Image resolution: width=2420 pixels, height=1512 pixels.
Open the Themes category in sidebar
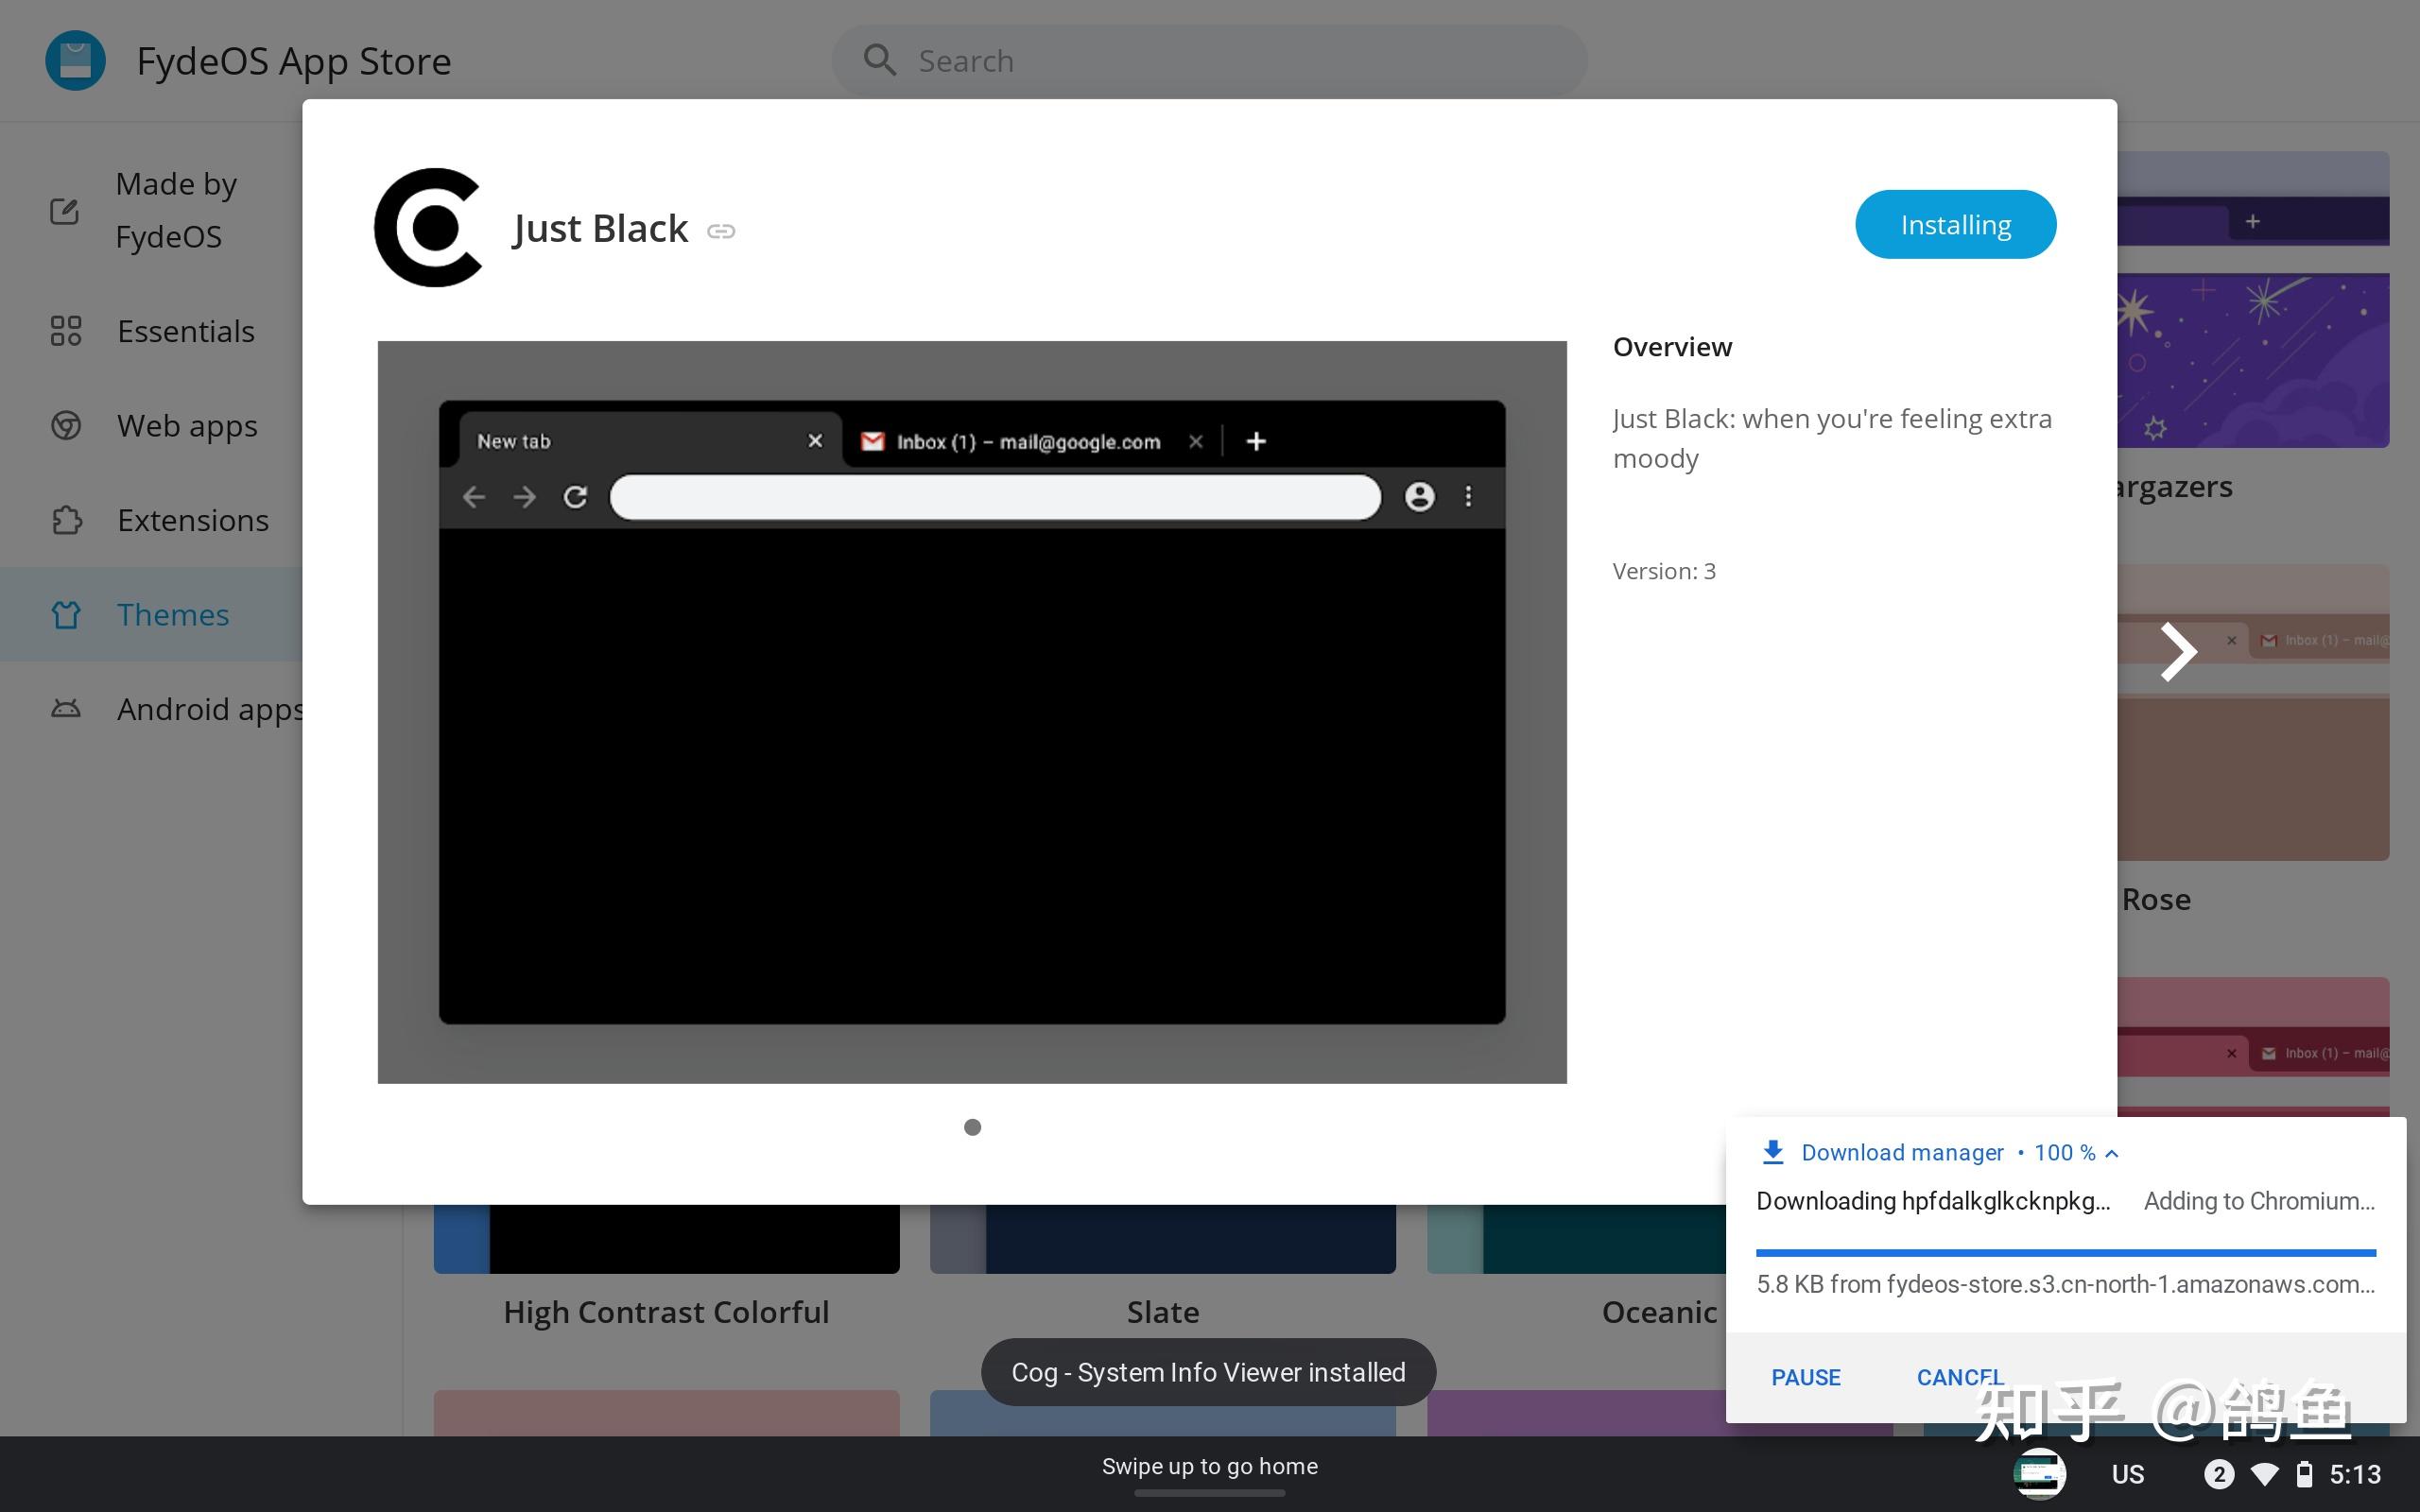click(172, 614)
